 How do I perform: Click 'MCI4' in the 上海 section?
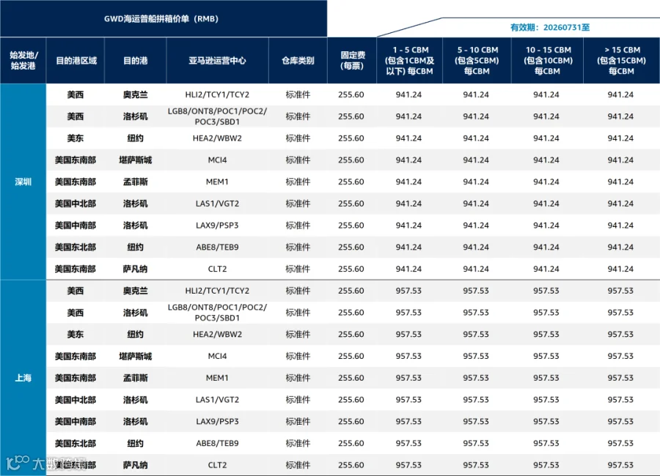[x=217, y=356]
